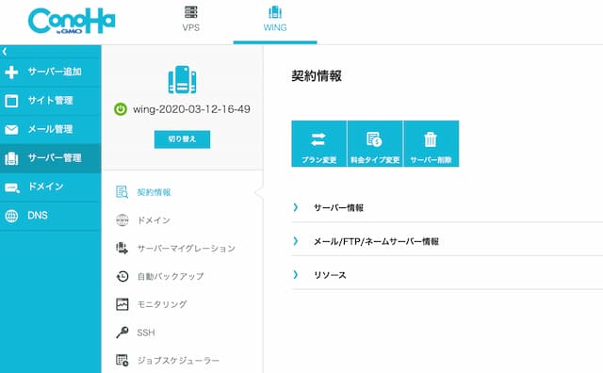Click the SSH key icon

click(122, 332)
